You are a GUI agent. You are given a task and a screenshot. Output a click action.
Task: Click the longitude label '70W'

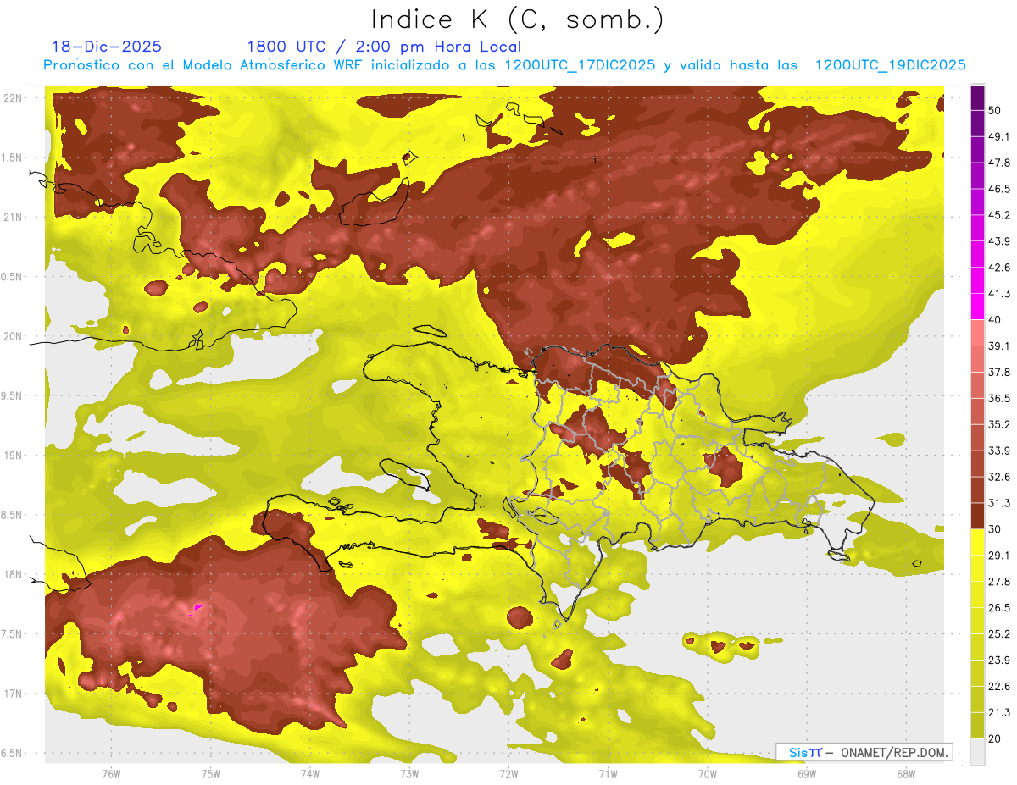coord(707,774)
